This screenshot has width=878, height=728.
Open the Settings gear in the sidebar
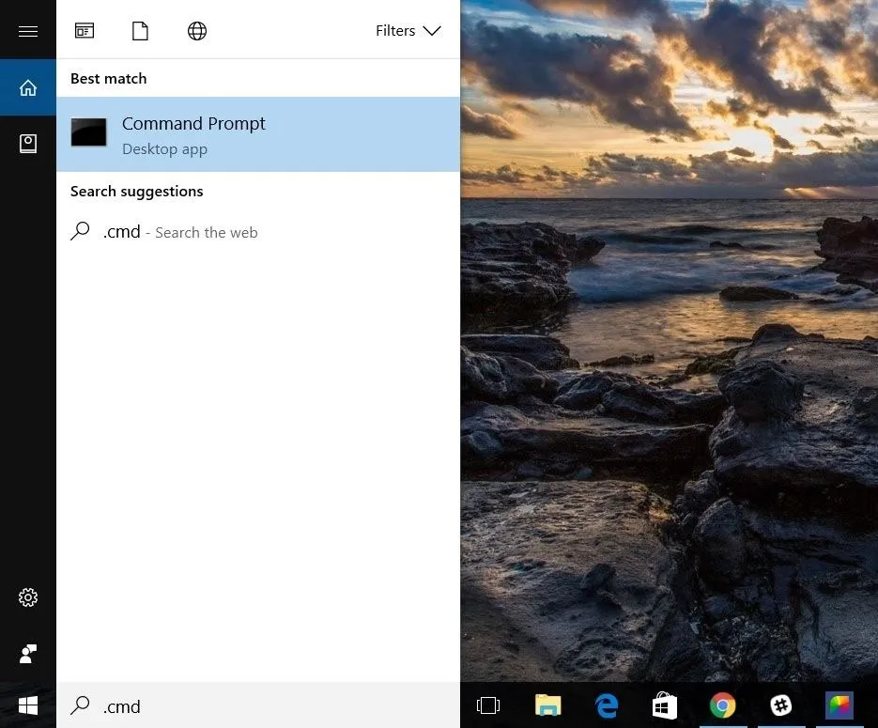tap(28, 597)
